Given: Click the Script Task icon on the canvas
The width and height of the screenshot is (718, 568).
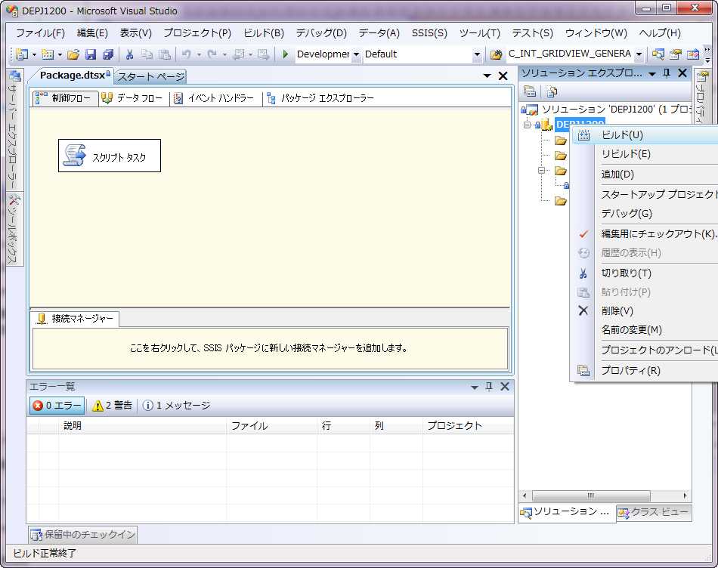Looking at the screenshot, I should [x=75, y=155].
